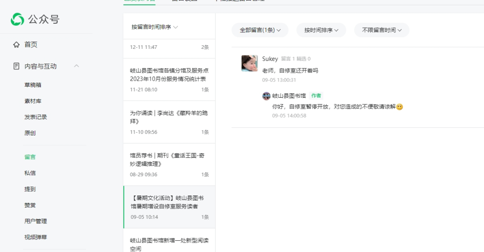Click the 岐山县图书馆 author avatar icon
The height and width of the screenshot is (252, 484).
pyautogui.click(x=266, y=96)
